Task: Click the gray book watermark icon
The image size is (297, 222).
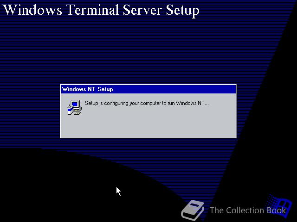Action: click(x=193, y=210)
